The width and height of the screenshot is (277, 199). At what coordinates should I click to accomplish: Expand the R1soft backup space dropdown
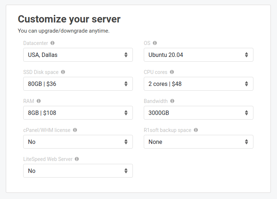198,142
